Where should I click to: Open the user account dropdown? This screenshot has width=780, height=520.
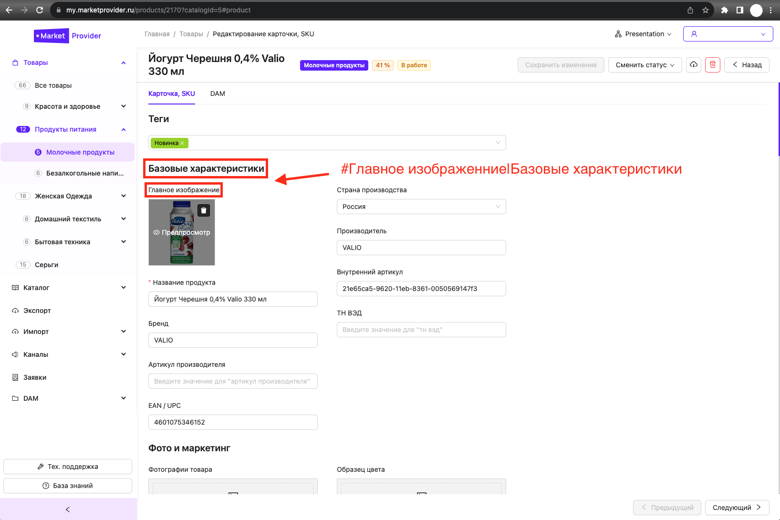[728, 34]
